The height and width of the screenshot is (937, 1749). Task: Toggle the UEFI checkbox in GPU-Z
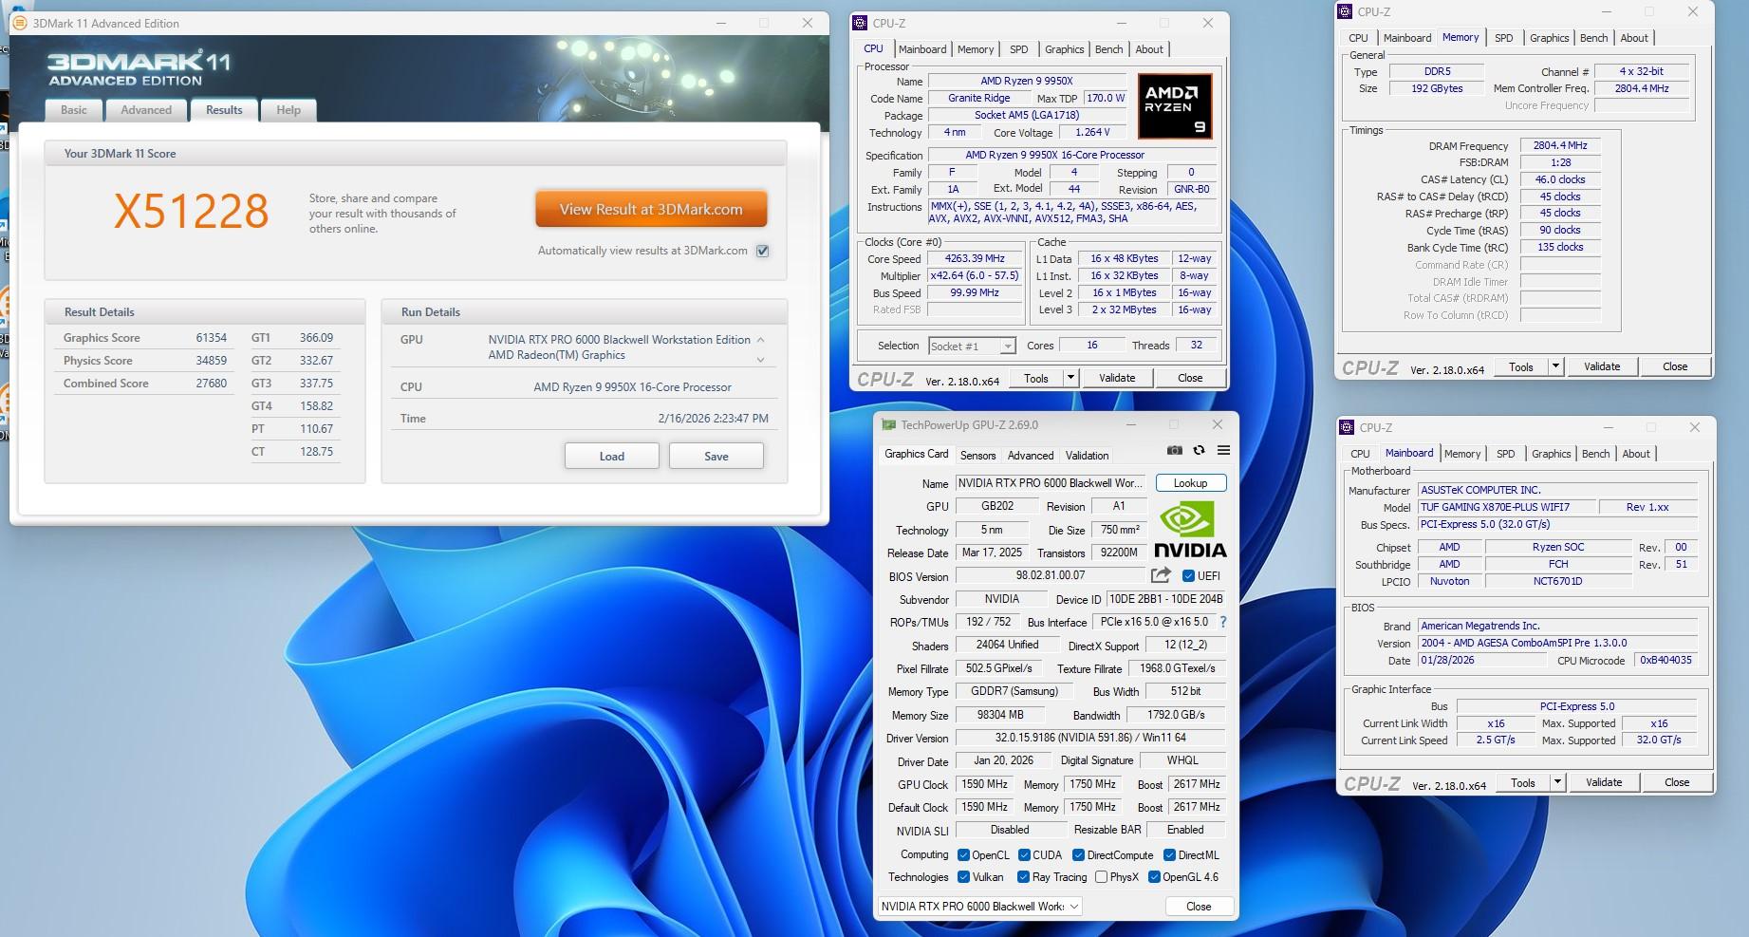click(1188, 576)
